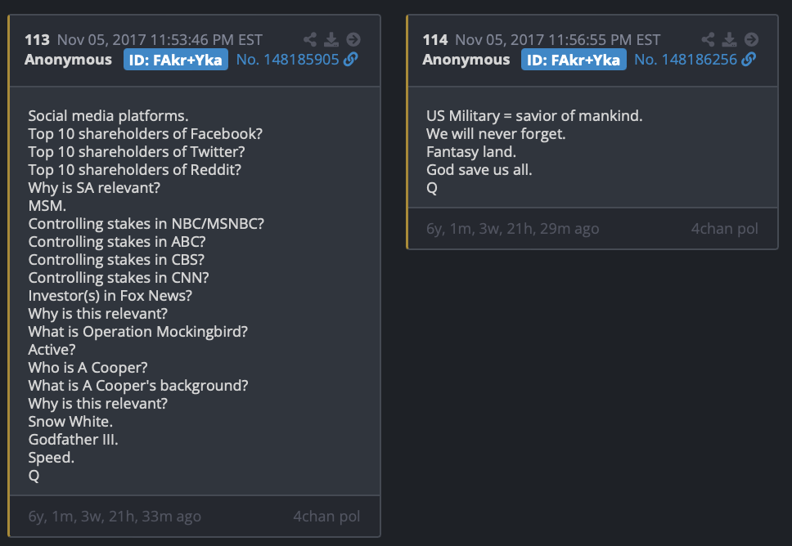This screenshot has width=792, height=546.
Task: Click the chain link icon beside No. 148185905
Action: [x=351, y=60]
